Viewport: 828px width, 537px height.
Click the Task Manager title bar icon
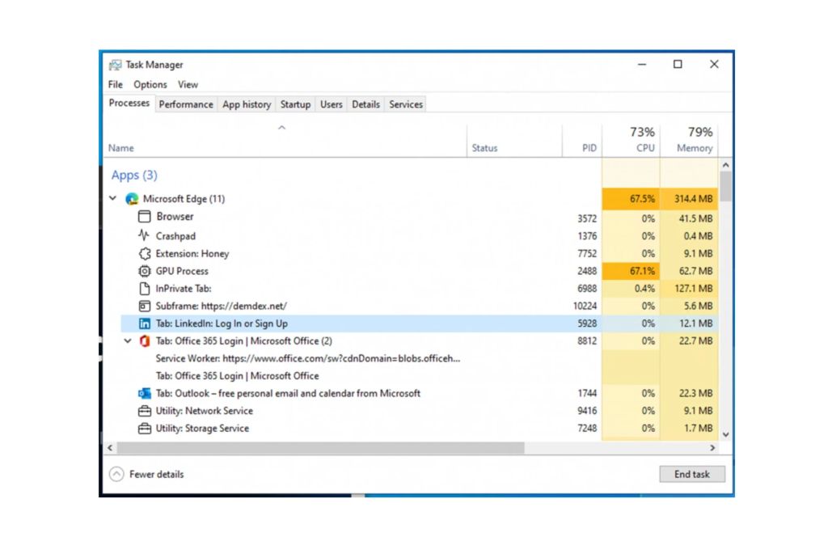tap(116, 65)
